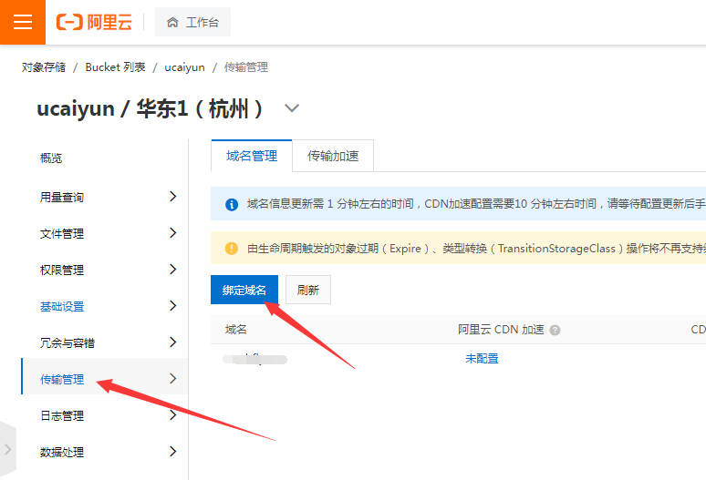The height and width of the screenshot is (480, 706).
Task: Expand 权限管理 chevron arrow
Action: pyautogui.click(x=173, y=270)
